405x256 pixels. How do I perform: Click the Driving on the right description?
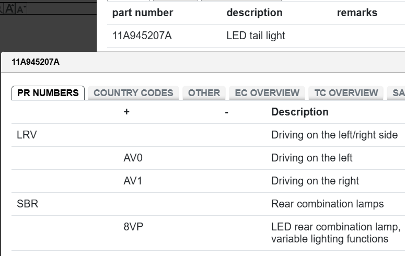tap(315, 181)
